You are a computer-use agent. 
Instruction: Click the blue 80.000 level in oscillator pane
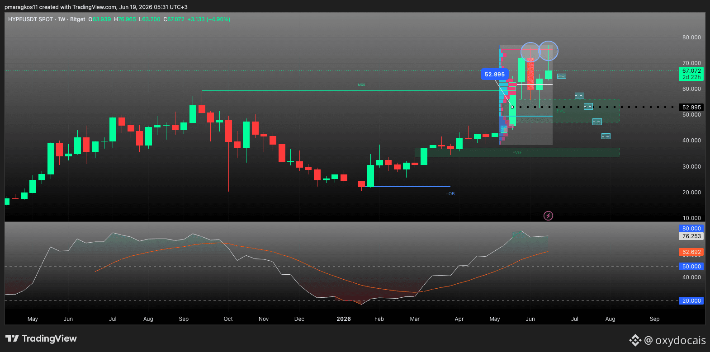tap(691, 229)
